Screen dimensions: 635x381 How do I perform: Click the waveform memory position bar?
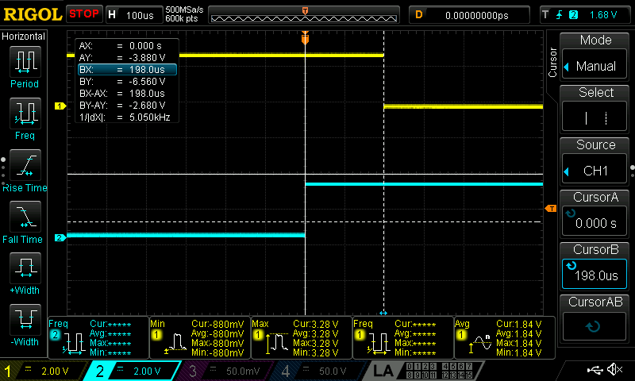(306, 15)
